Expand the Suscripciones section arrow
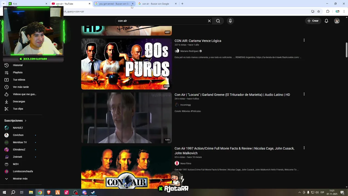The image size is (348, 196). point(26,121)
